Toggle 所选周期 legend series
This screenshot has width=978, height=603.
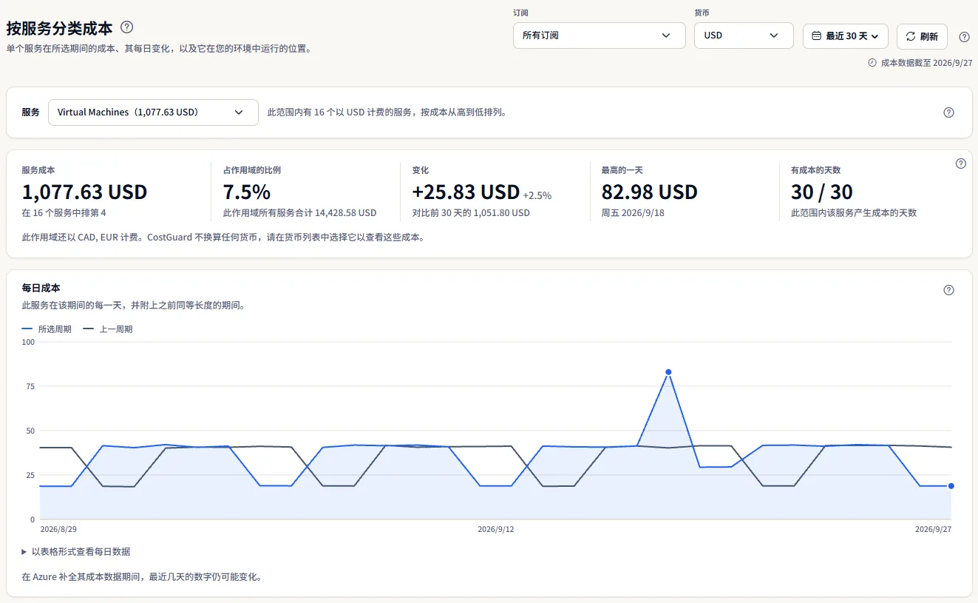47,329
